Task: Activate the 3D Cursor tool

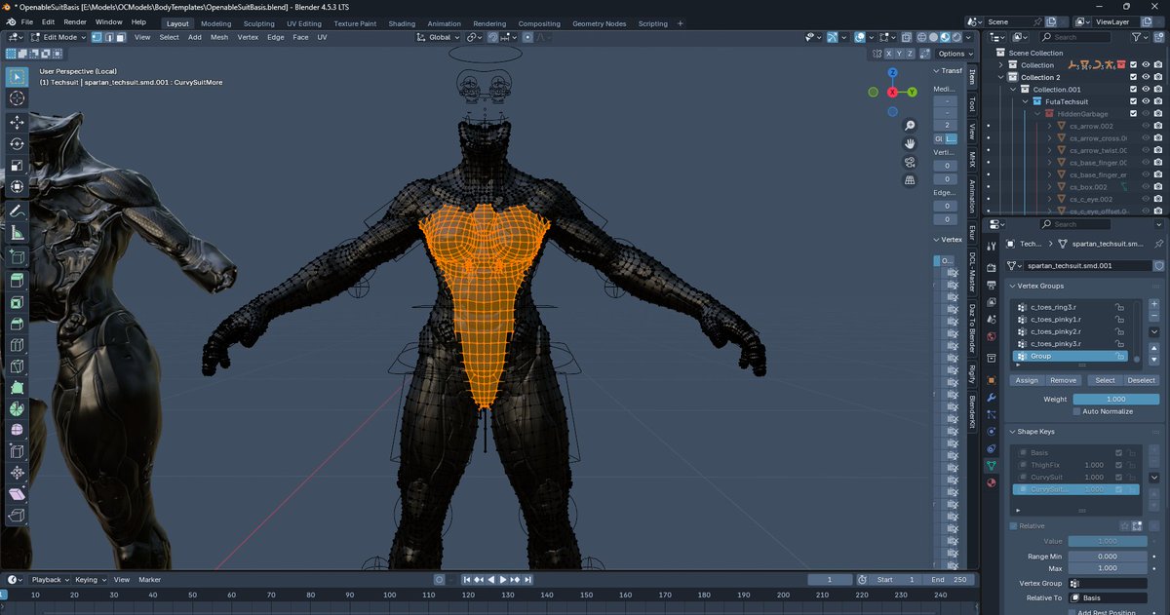Action: [x=17, y=98]
